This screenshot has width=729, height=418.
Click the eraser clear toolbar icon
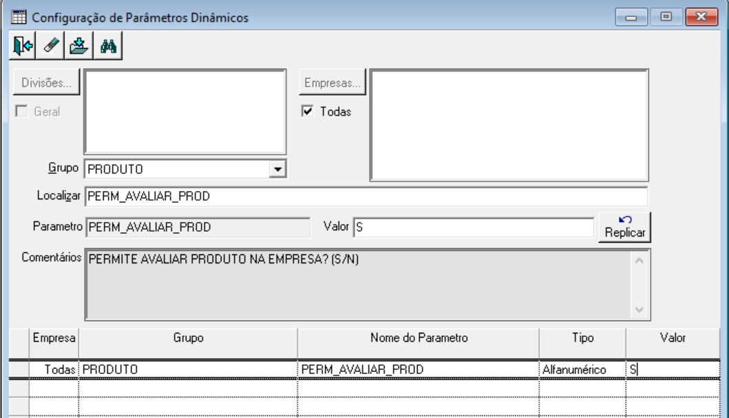click(50, 45)
